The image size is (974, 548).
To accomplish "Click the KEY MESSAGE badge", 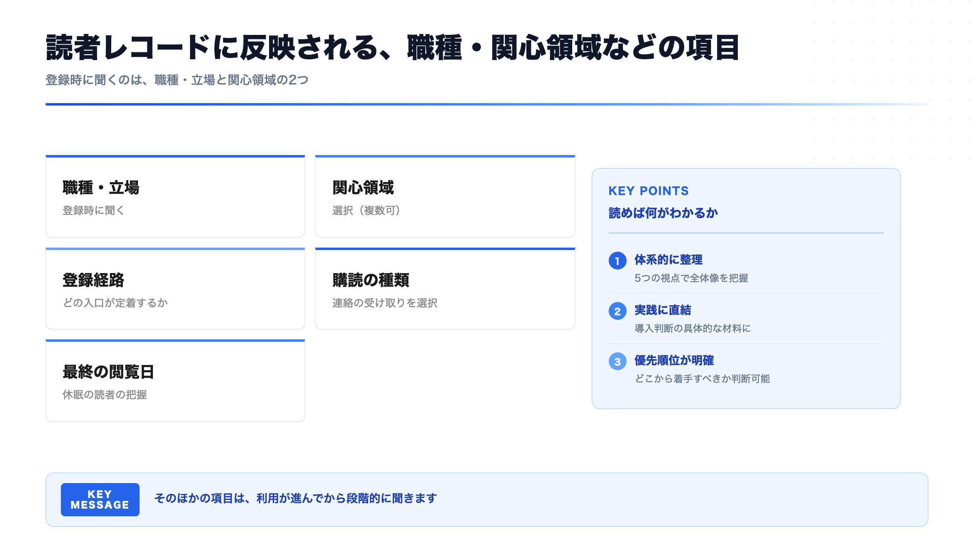I will tap(100, 500).
